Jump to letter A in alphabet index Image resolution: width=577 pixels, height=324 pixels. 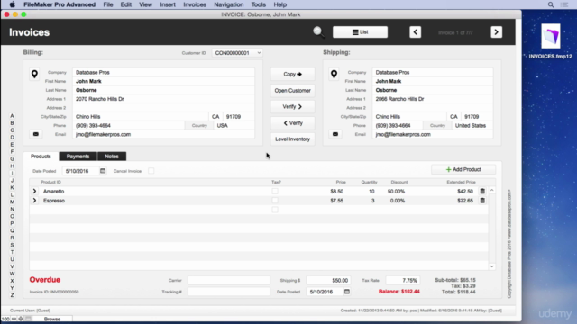pyautogui.click(x=12, y=116)
